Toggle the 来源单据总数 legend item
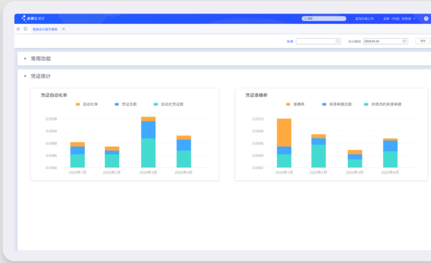431x263 pixels. tap(337, 104)
